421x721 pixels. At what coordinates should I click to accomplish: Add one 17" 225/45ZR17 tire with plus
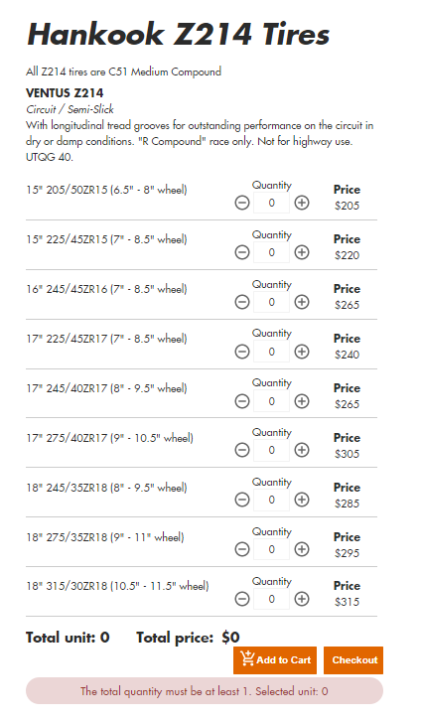[302, 352]
